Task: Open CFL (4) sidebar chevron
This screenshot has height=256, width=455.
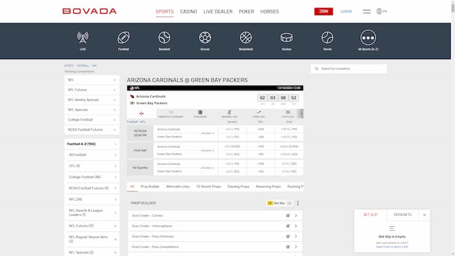Action: pos(115,166)
